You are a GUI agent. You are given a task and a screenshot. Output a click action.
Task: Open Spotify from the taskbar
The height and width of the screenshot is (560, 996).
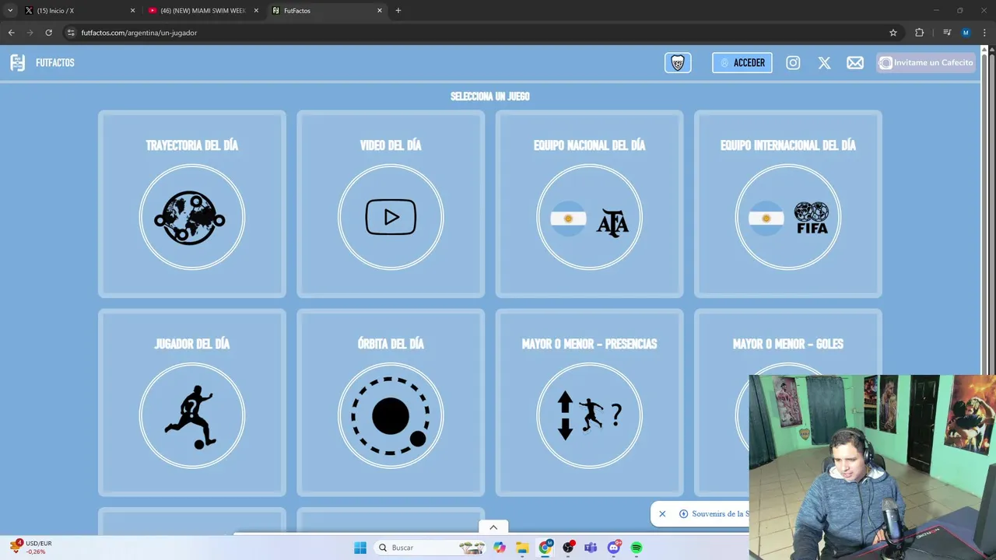click(x=637, y=548)
